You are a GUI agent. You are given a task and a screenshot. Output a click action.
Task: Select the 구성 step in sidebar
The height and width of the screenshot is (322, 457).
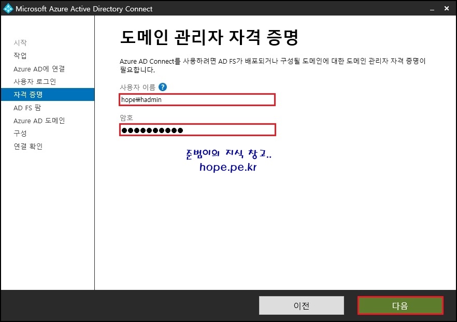[x=20, y=134]
